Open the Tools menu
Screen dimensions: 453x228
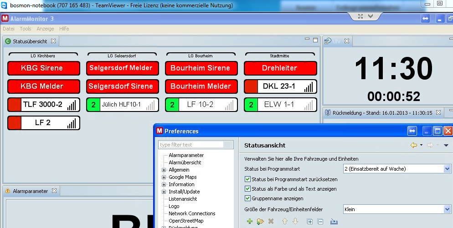point(26,29)
